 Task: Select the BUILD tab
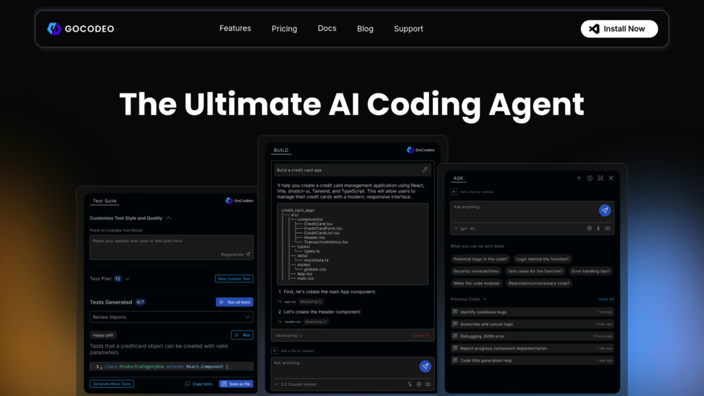[281, 151]
